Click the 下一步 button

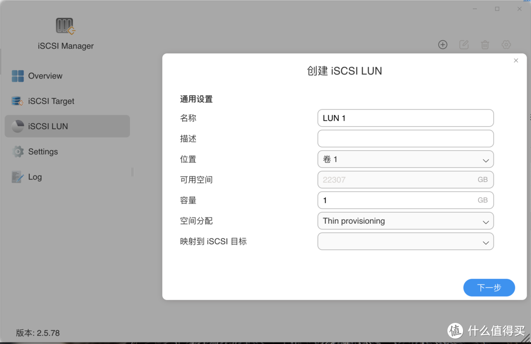(x=489, y=288)
